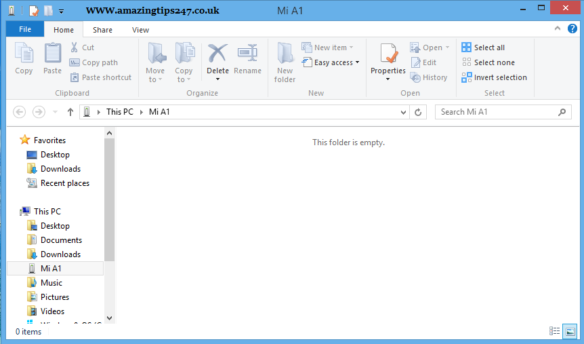
Task: Go forward using the Forward arrow
Action: click(x=39, y=112)
